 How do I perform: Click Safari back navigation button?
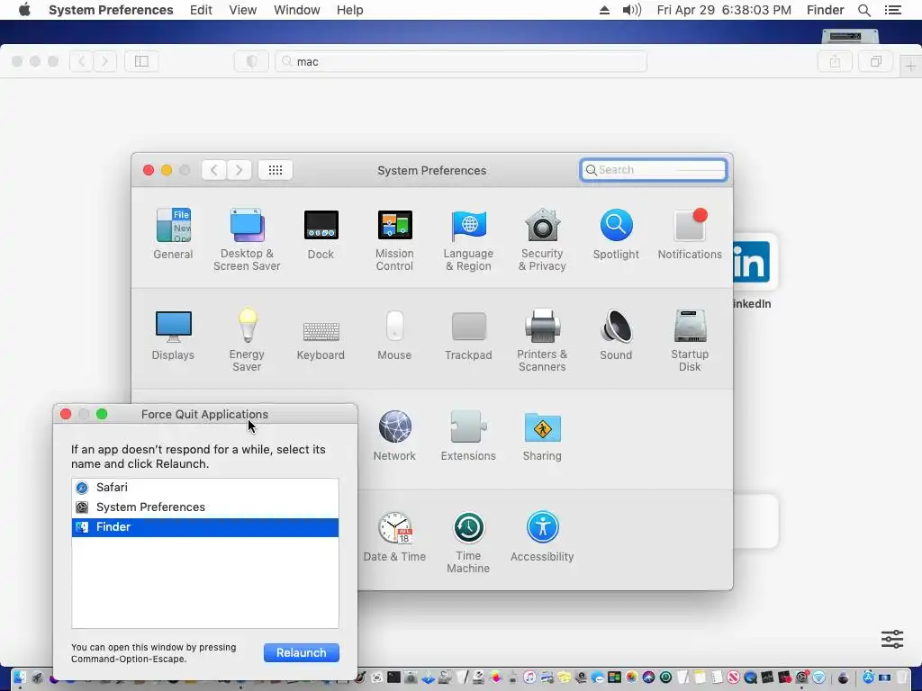pos(82,61)
